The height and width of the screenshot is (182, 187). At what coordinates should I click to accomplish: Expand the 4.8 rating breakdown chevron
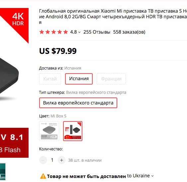coord(79,32)
